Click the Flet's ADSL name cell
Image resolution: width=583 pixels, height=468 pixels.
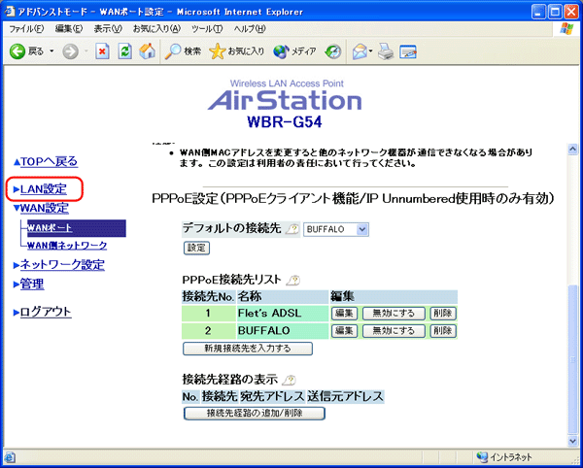click(283, 314)
